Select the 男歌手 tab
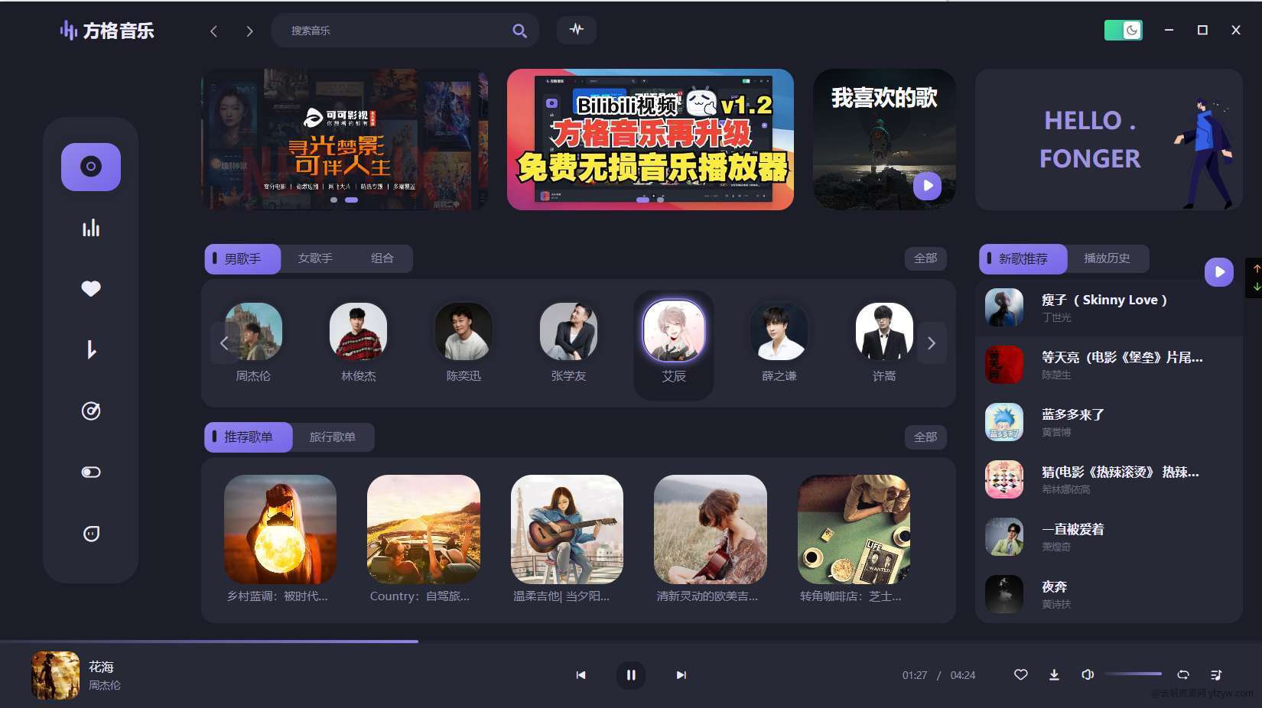Image resolution: width=1262 pixels, height=708 pixels. (x=242, y=258)
